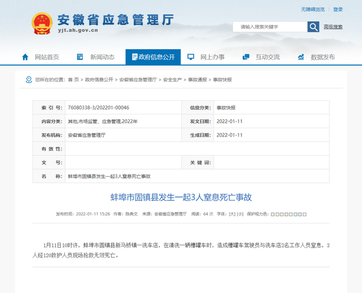Click the magnifier search button

(x=313, y=27)
